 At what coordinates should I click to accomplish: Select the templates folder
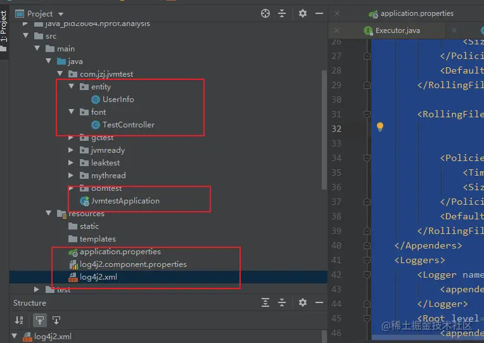coord(98,239)
